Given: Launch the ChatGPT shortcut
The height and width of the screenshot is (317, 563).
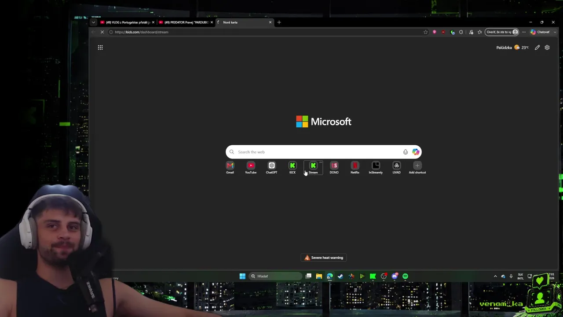Looking at the screenshot, I should [x=271, y=168].
